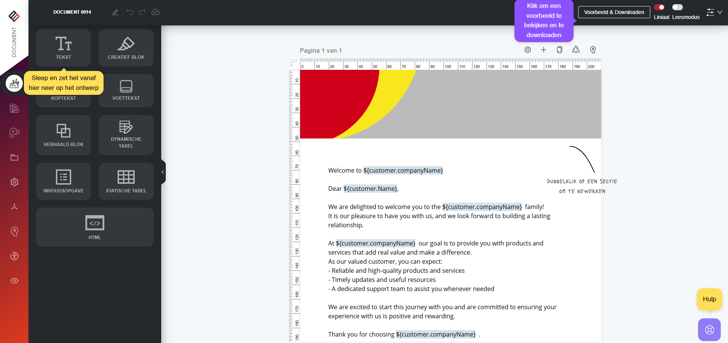728x343 pixels.
Task: Enable the Leesmodus toggle
Action: [x=677, y=7]
